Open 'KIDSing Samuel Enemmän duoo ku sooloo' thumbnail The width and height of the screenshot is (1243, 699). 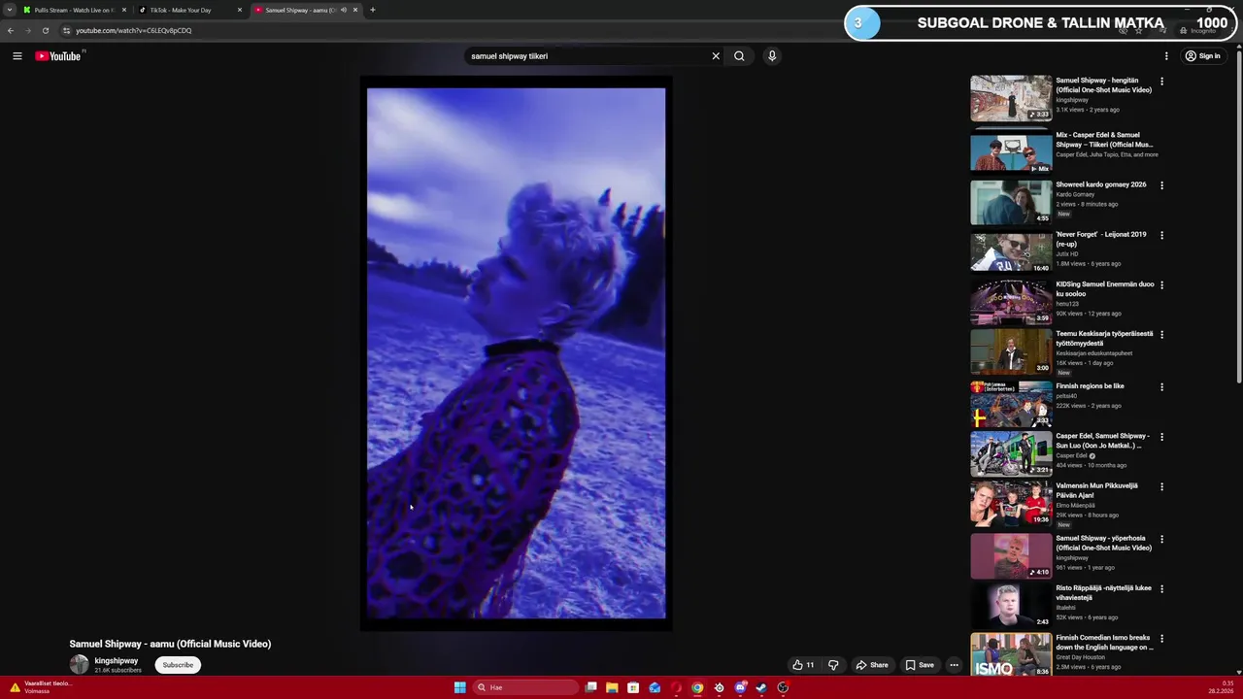click(1011, 302)
